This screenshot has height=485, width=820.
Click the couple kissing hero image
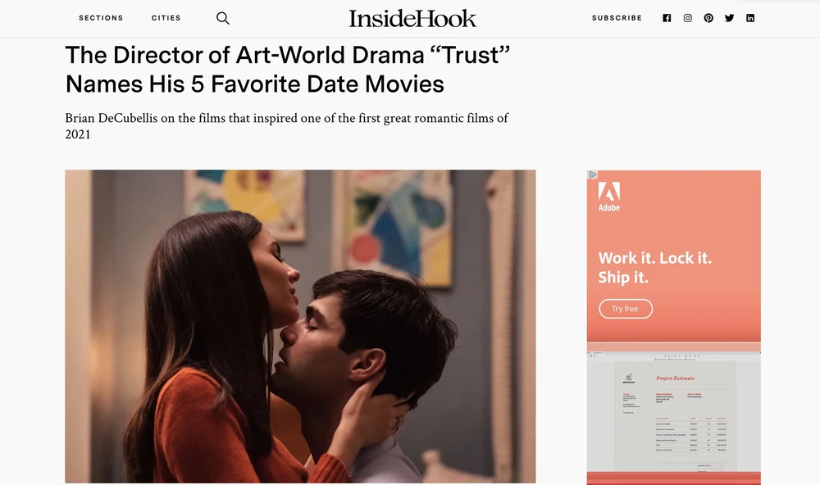[x=300, y=326]
